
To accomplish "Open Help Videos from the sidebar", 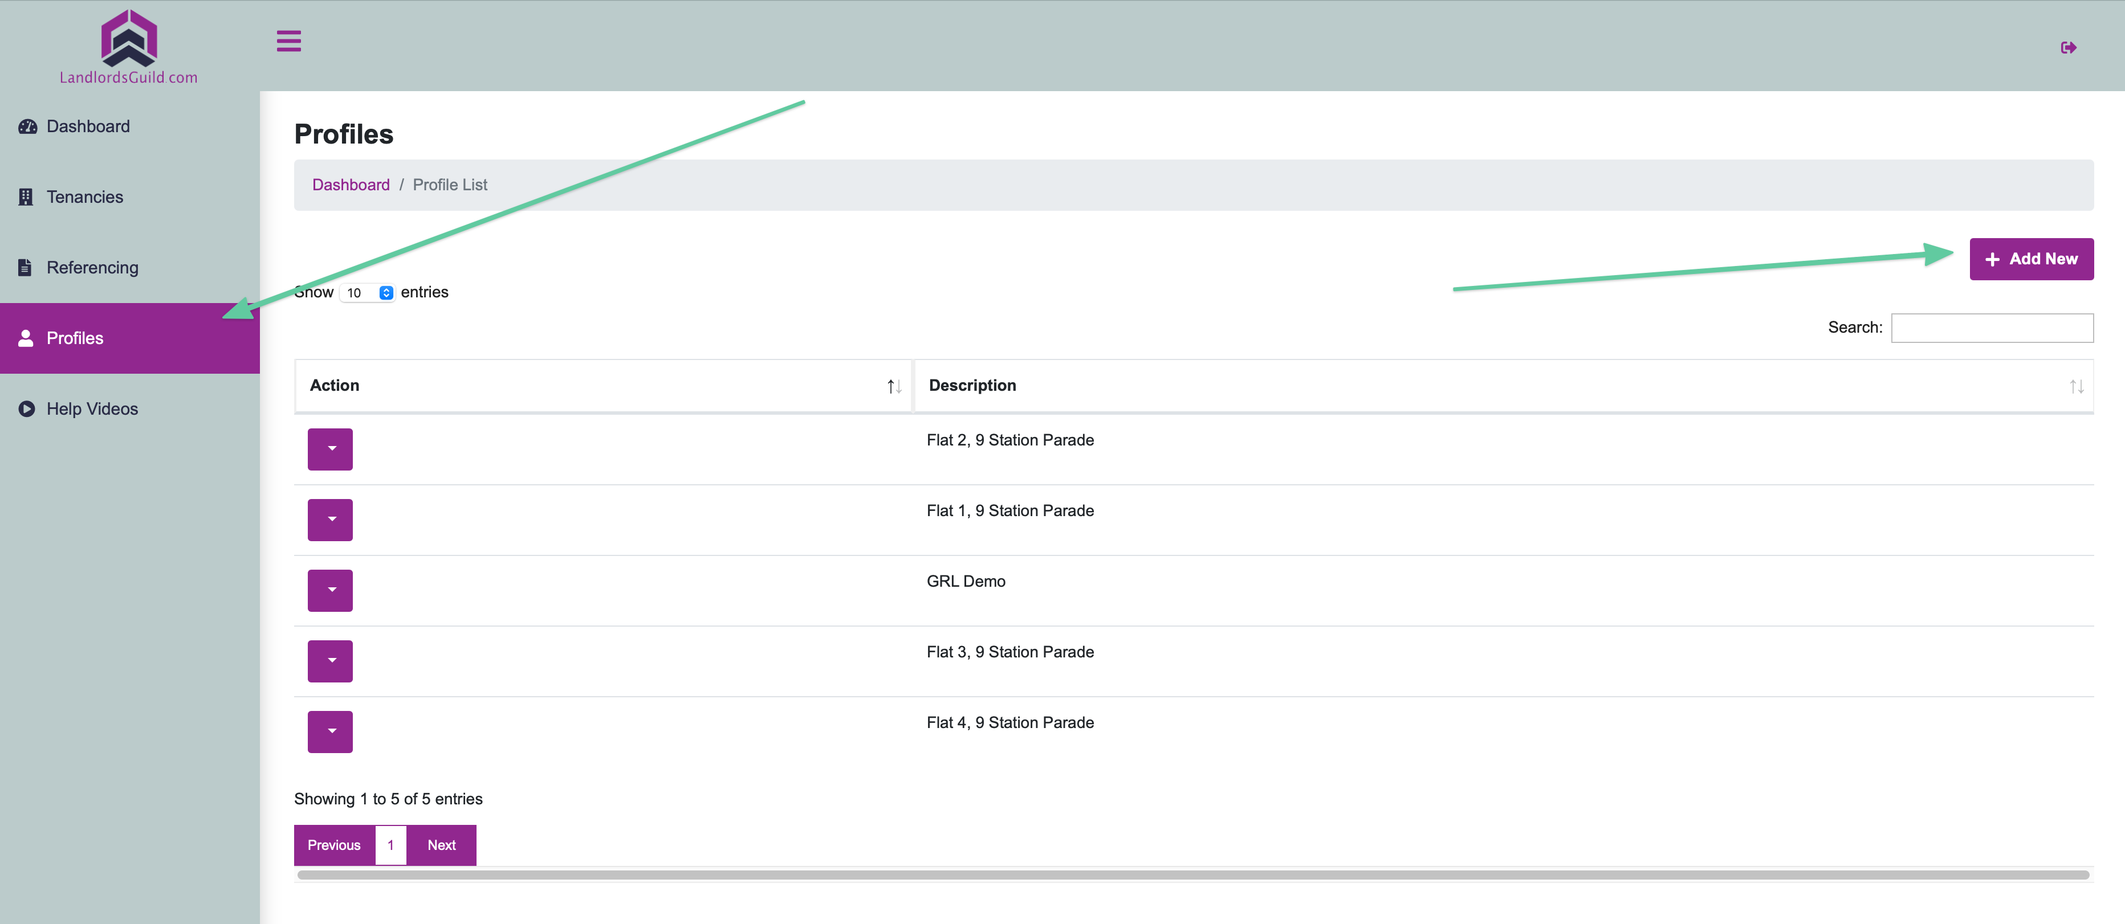I will (129, 409).
